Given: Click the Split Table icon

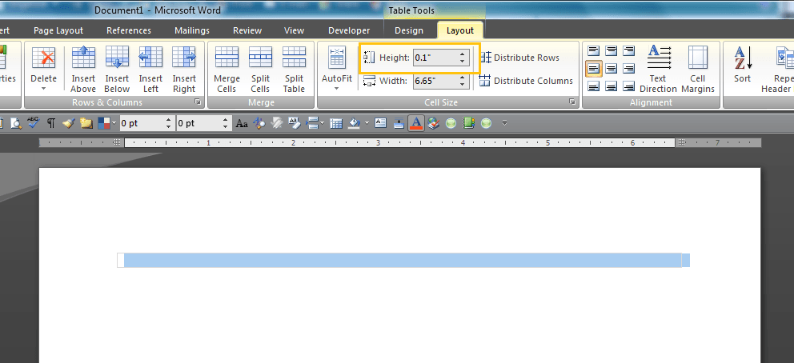Looking at the screenshot, I should click(x=294, y=69).
